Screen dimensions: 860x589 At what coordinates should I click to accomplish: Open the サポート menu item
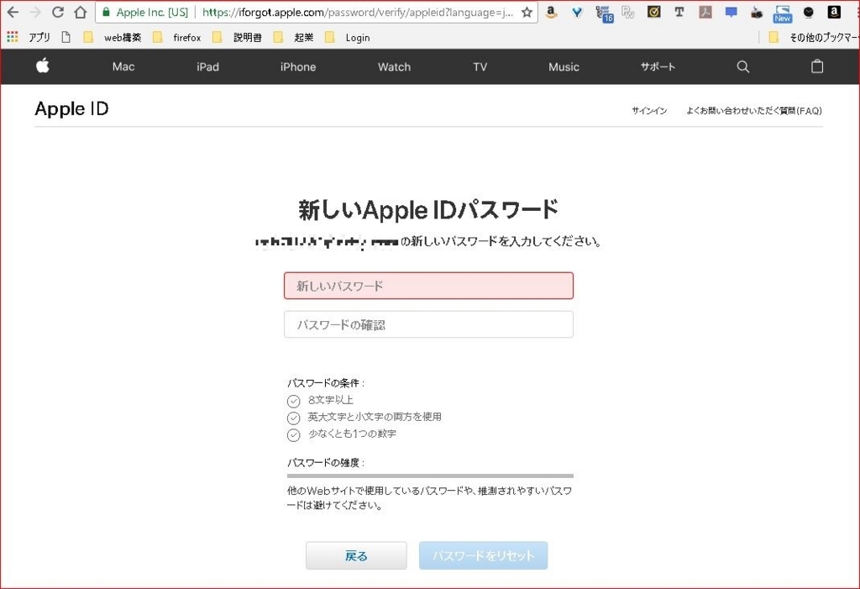(x=658, y=66)
